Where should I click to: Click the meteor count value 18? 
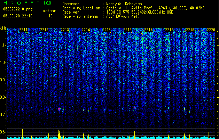[x=50, y=16]
